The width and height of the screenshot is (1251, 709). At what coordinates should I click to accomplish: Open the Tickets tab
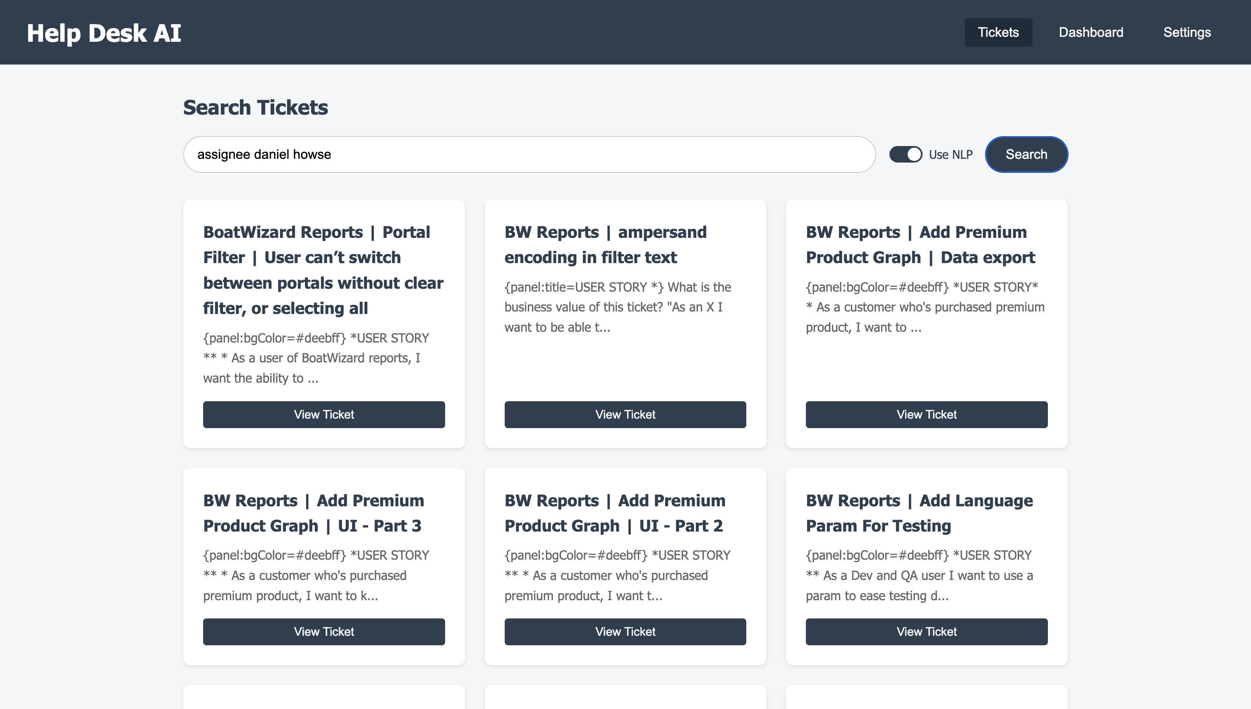998,32
